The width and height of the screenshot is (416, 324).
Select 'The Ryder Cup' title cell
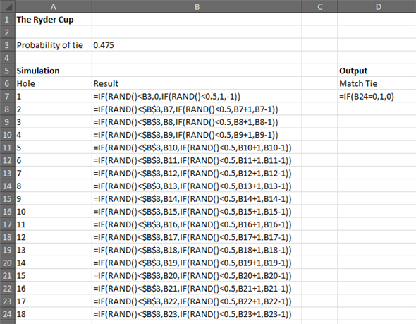[54, 19]
